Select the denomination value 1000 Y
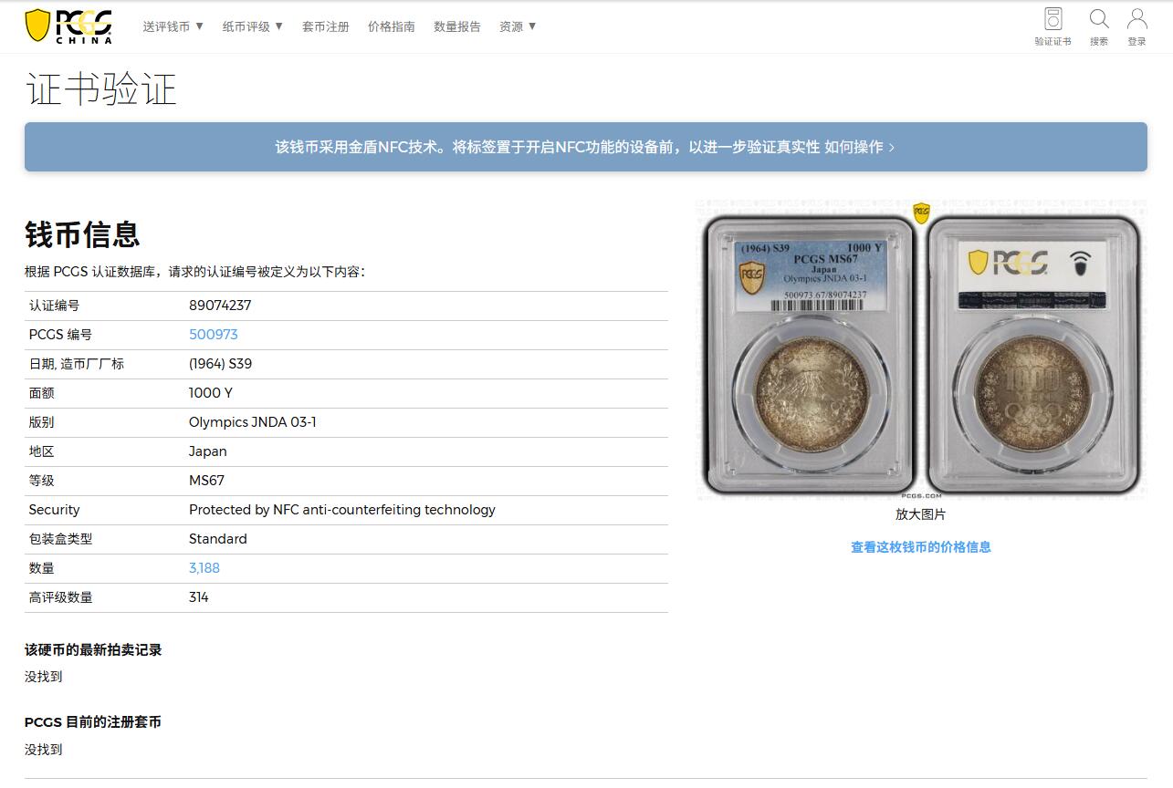This screenshot has width=1173, height=788. pos(211,393)
